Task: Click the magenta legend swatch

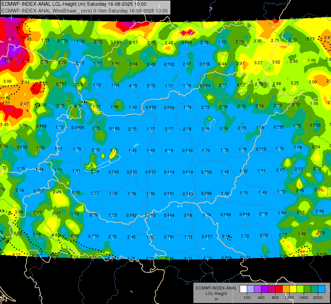Action: pyautogui.click(x=272, y=289)
